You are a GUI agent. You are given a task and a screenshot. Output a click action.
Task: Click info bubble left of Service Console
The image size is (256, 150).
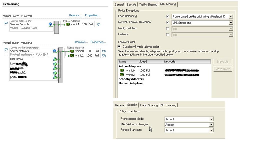(x=6, y=23)
